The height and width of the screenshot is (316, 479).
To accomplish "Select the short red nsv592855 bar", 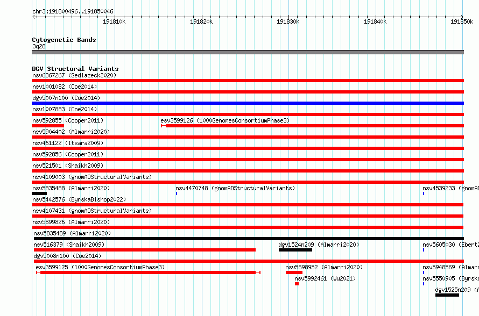I will click(48, 126).
